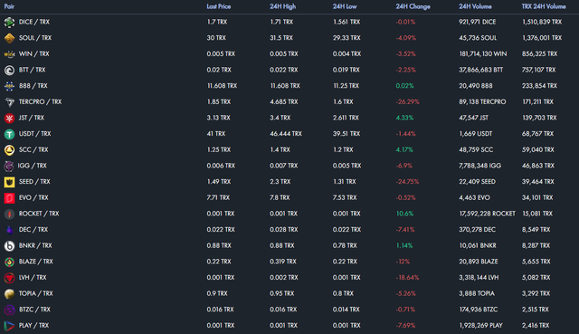579x334 pixels.
Task: Click the 888 token icon
Action: pyautogui.click(x=9, y=86)
